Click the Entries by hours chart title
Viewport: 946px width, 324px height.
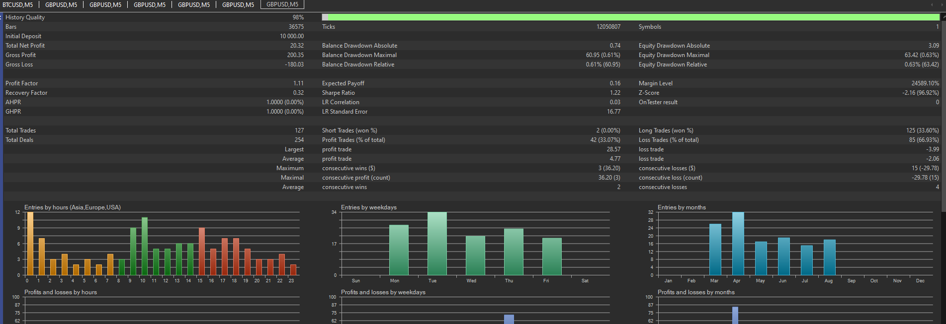tap(73, 207)
